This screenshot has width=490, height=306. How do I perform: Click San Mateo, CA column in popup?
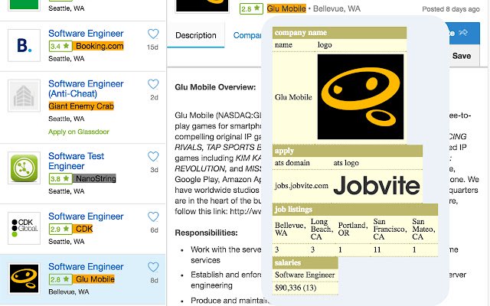[x=423, y=229]
